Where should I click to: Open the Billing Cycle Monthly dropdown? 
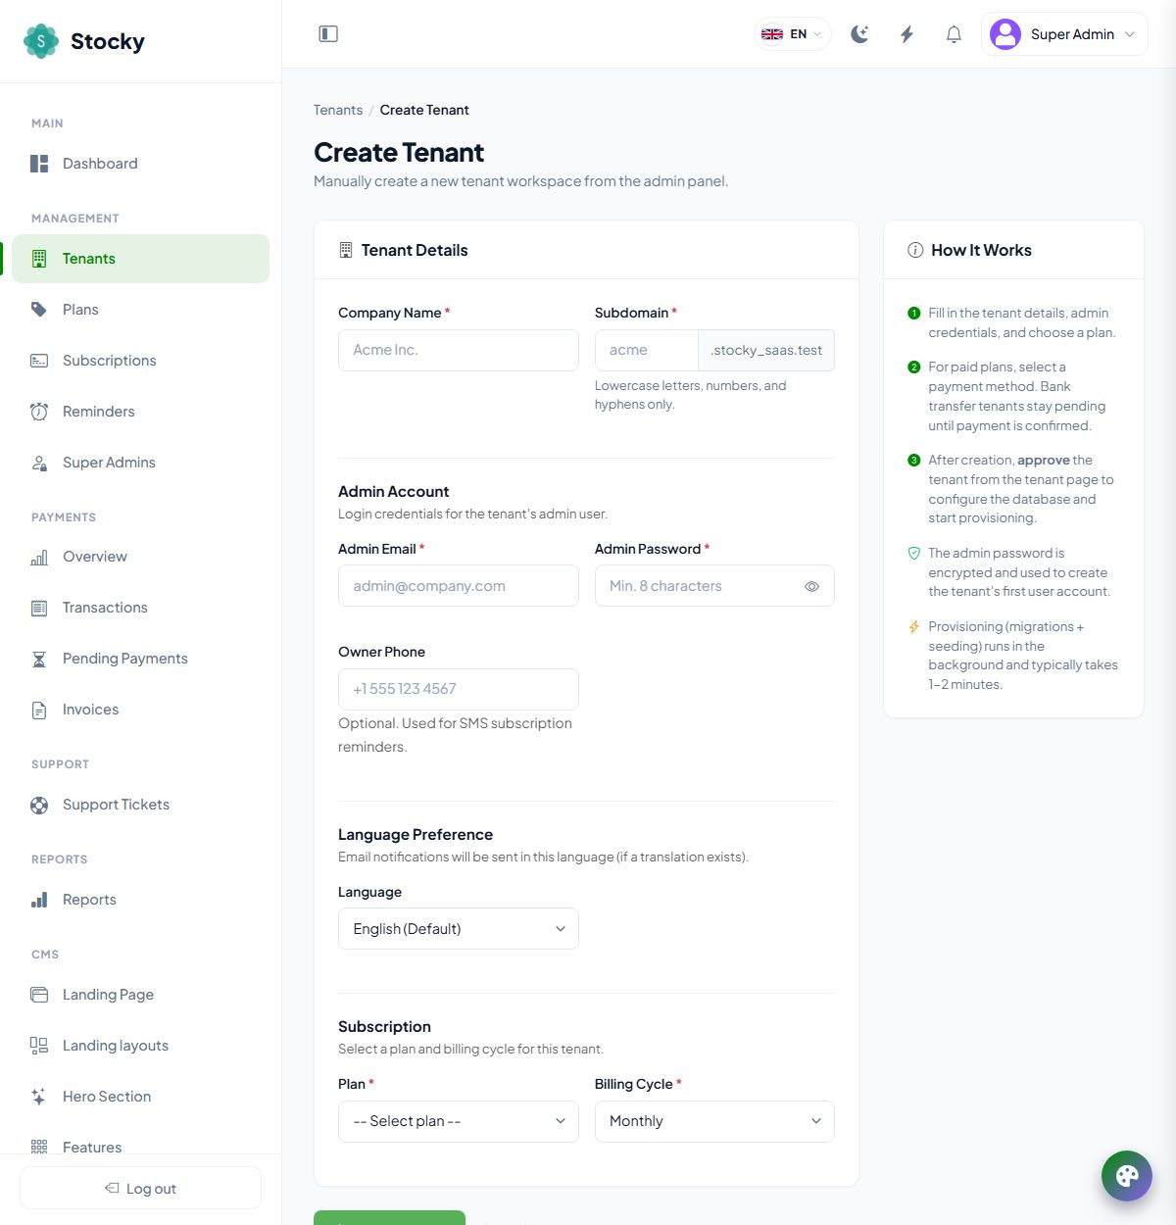714,1121
